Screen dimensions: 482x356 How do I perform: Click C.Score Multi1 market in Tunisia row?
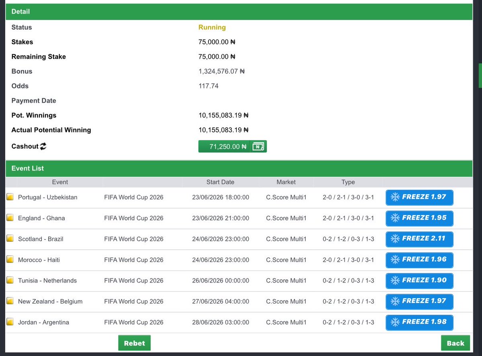pos(286,281)
